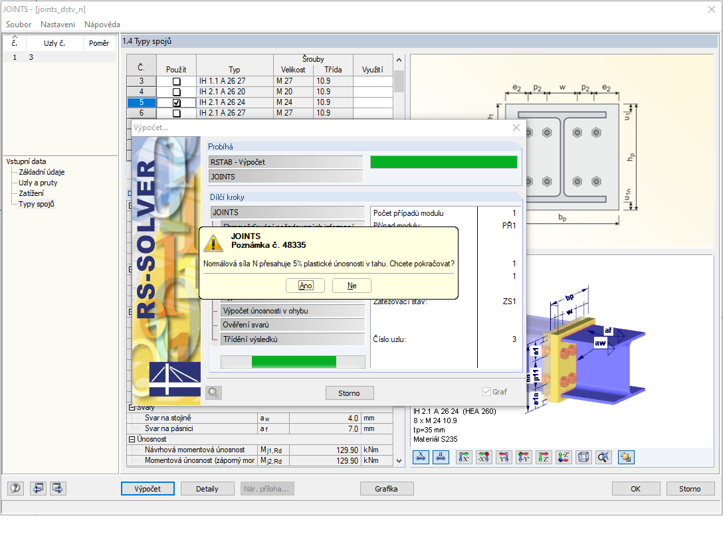Select node row 1 in left list
Image resolution: width=723 pixels, height=542 pixels.
coord(60,57)
